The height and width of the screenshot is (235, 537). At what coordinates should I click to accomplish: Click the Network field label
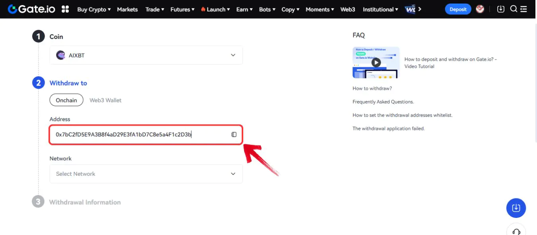tap(60, 158)
